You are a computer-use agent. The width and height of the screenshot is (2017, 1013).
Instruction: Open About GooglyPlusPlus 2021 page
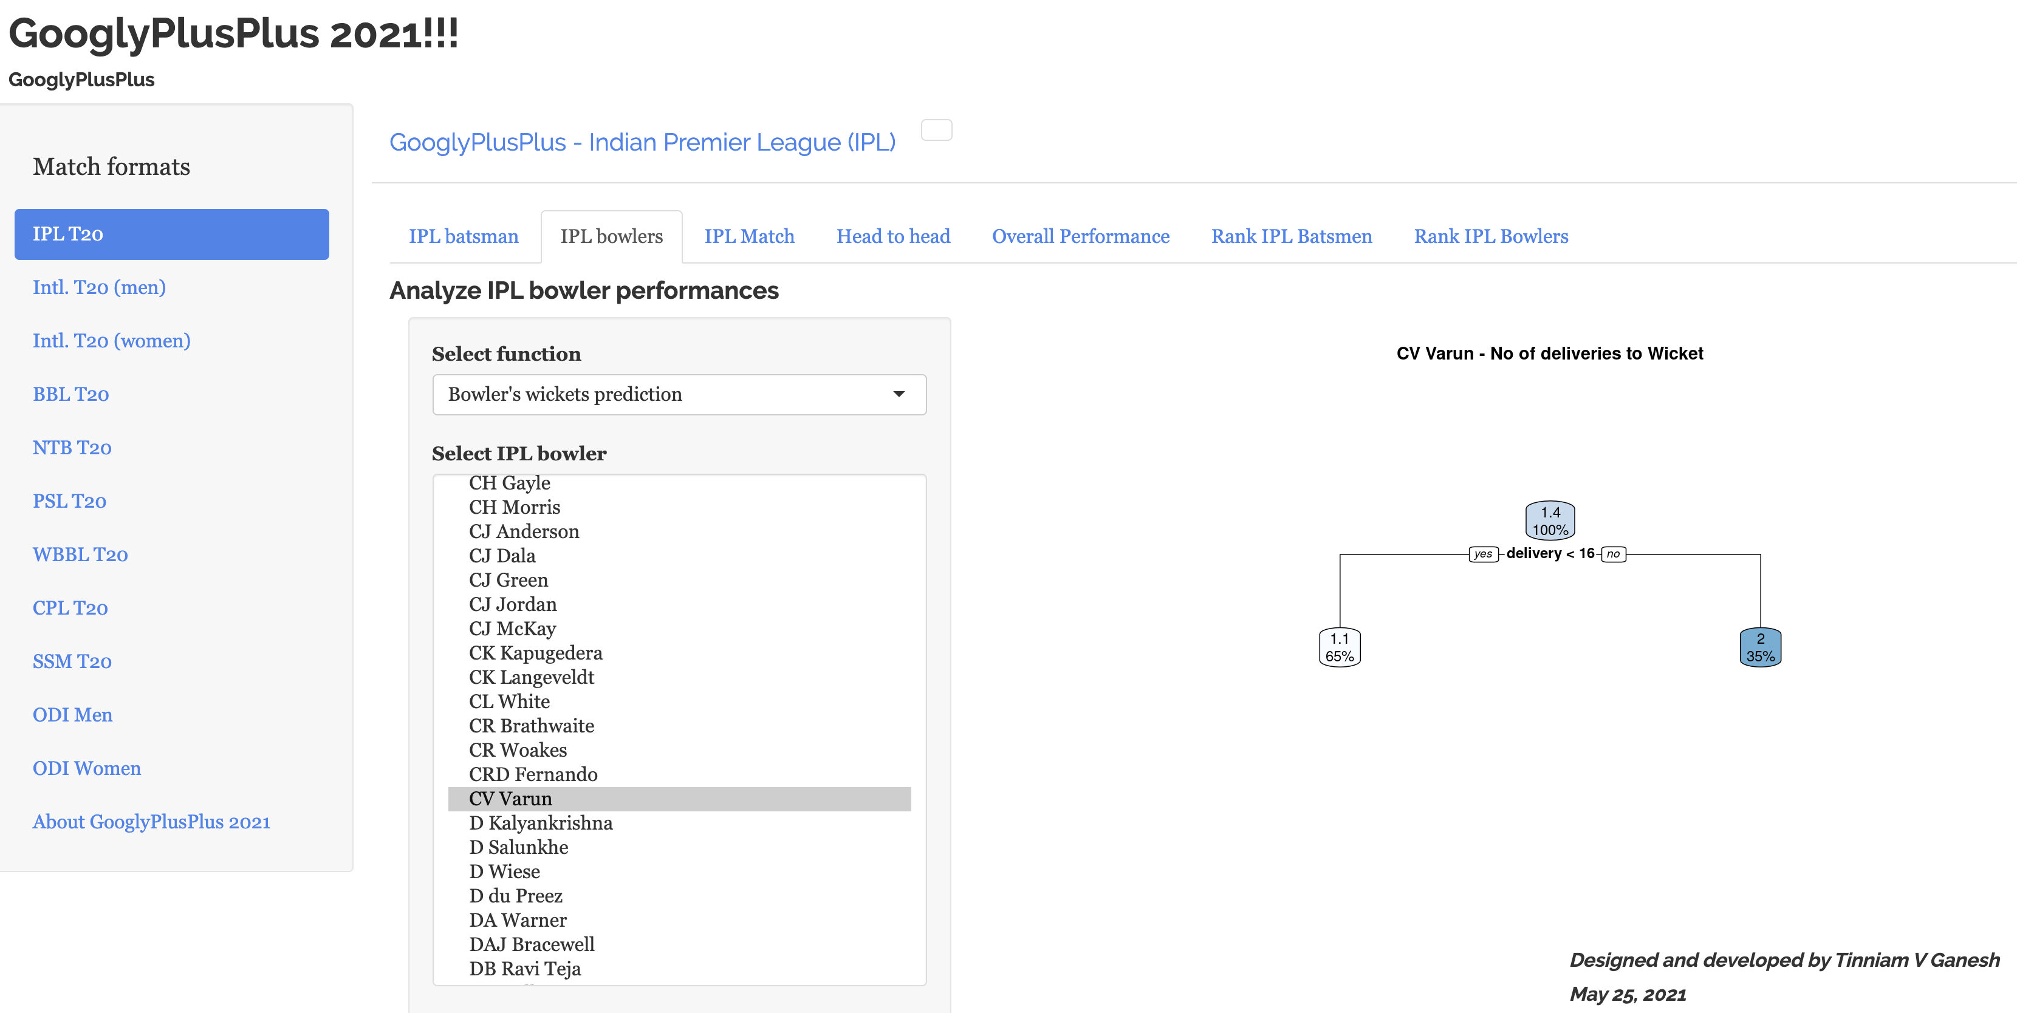point(151,822)
